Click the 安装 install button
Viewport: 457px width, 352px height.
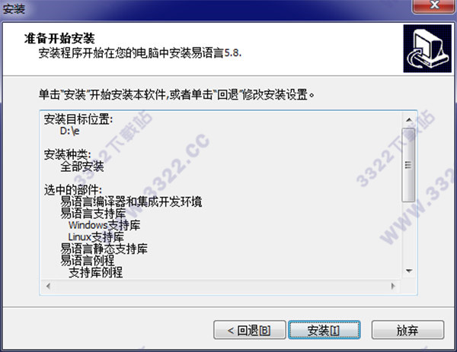tap(324, 330)
